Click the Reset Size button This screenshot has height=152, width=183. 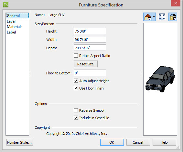click(86, 64)
